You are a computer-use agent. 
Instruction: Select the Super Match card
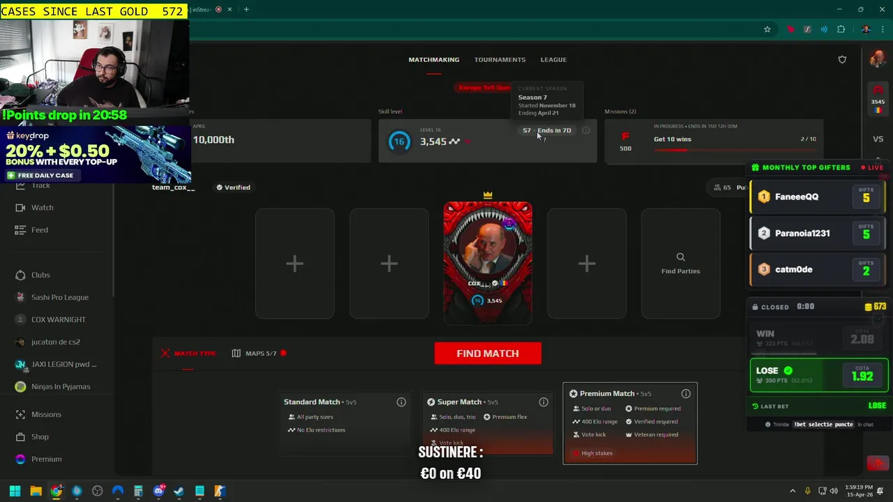pyautogui.click(x=488, y=423)
